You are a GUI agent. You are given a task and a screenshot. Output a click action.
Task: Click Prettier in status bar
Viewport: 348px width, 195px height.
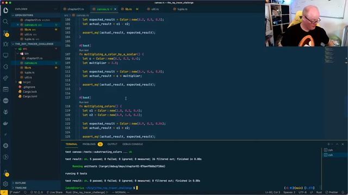(332, 192)
